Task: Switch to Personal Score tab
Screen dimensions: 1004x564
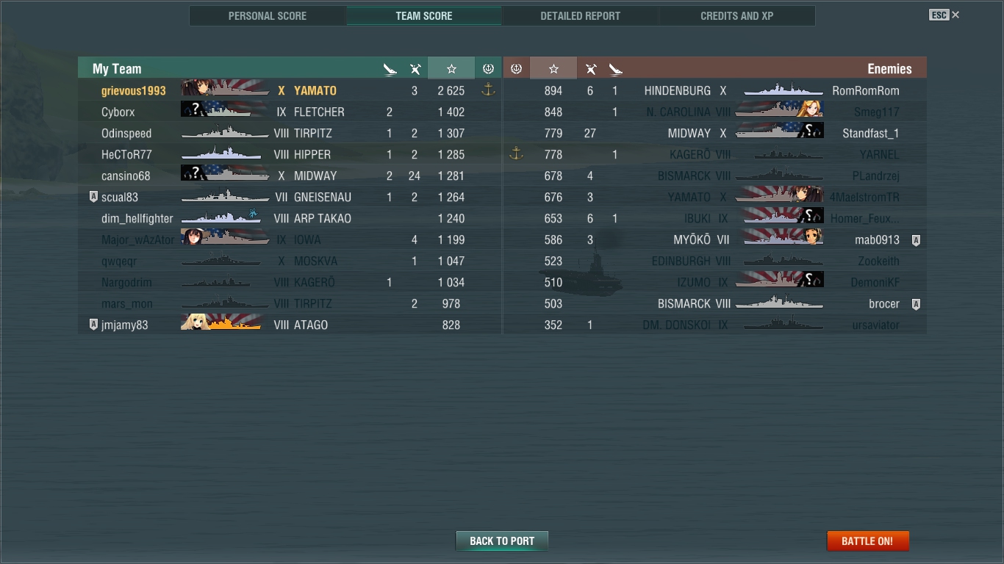Action: tap(268, 15)
